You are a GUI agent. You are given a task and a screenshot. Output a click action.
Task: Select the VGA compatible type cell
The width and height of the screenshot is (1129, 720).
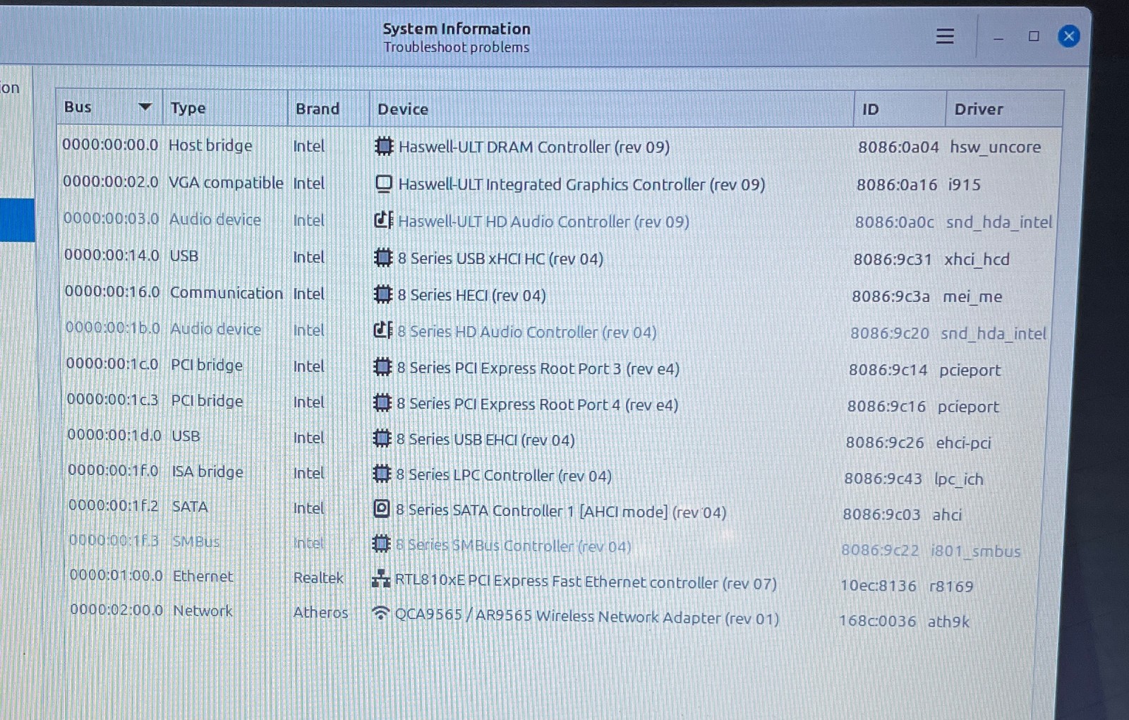(x=226, y=182)
